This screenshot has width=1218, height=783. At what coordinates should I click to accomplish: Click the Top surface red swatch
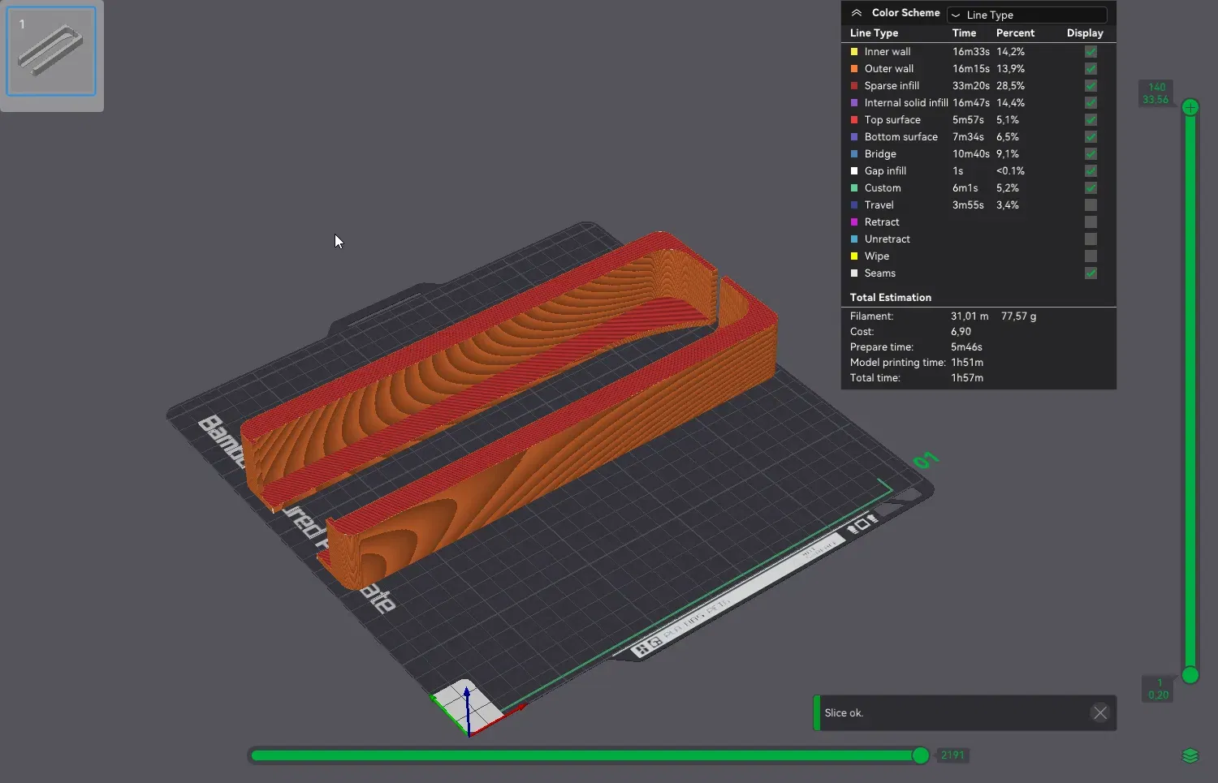[x=854, y=119]
